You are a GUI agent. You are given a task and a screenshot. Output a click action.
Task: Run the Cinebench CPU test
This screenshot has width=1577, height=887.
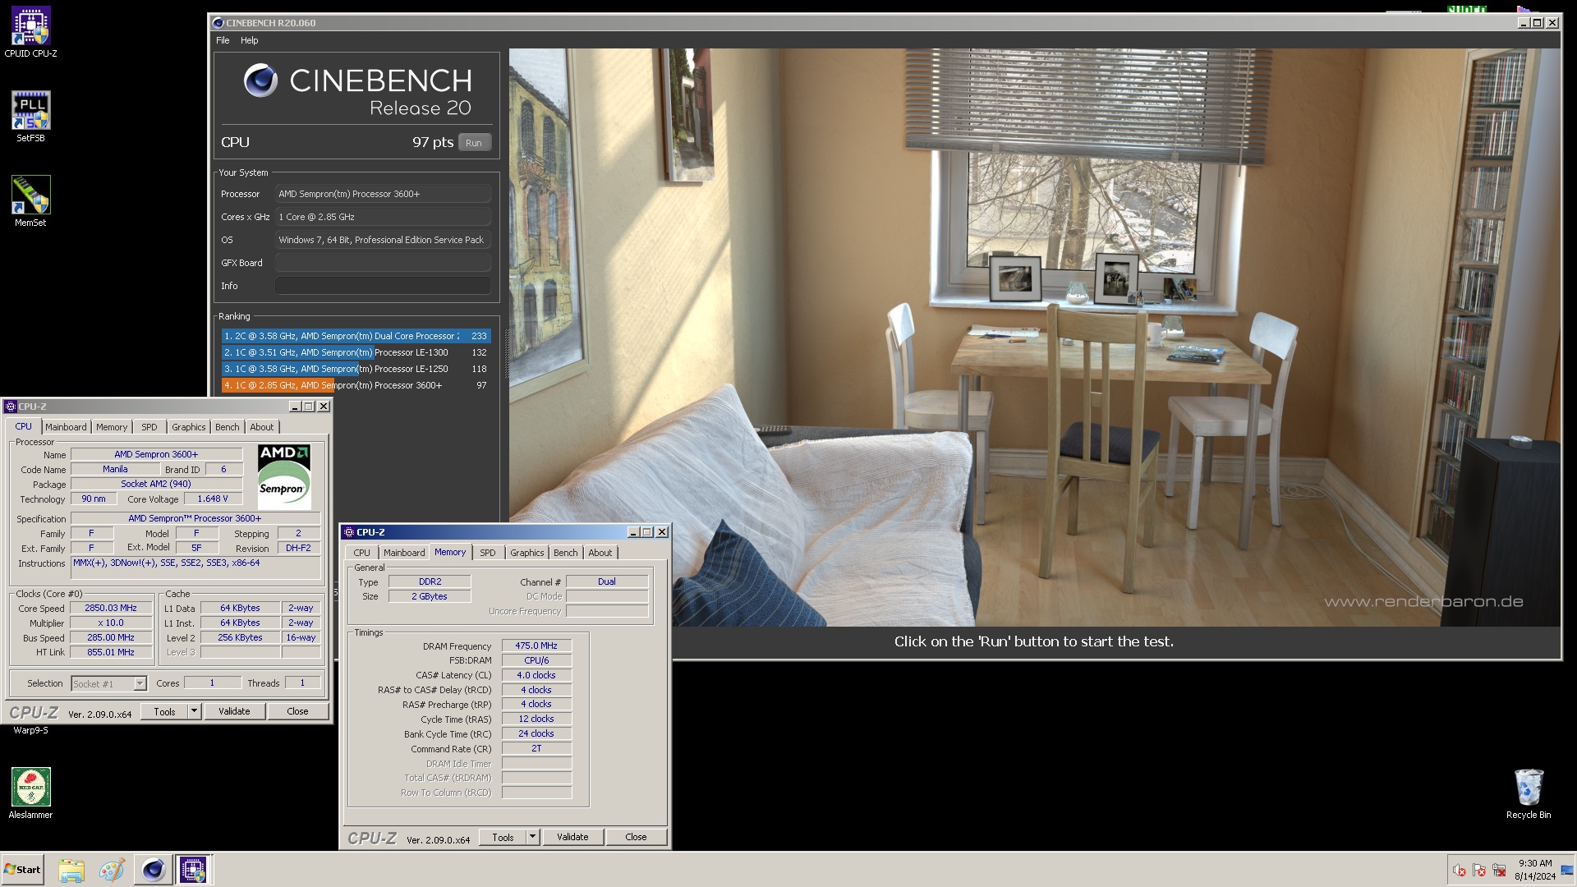474,143
